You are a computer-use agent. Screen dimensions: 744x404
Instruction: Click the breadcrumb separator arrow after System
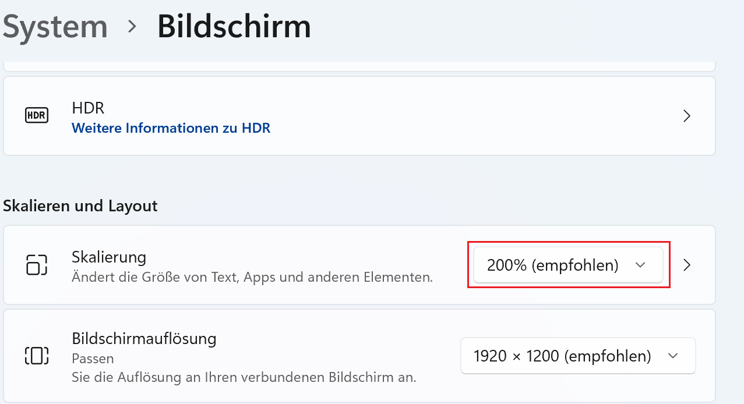[x=132, y=27]
